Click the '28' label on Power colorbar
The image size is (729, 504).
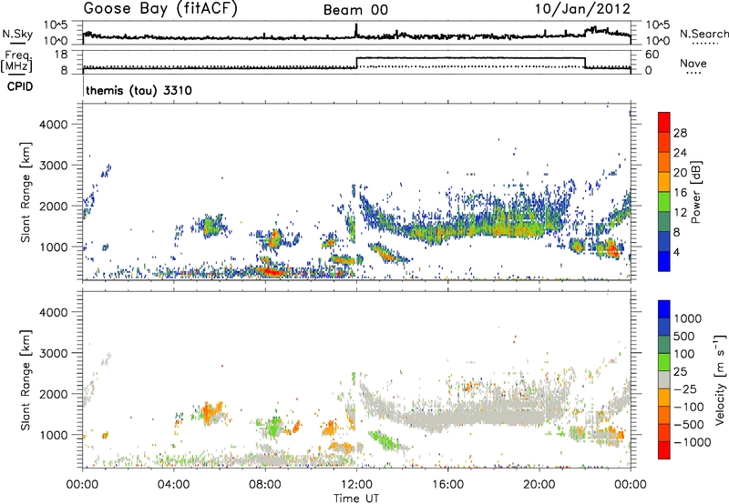(x=680, y=133)
